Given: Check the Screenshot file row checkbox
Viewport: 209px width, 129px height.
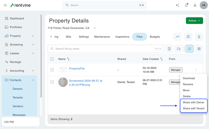Looking at the screenshot, I should [52, 82].
